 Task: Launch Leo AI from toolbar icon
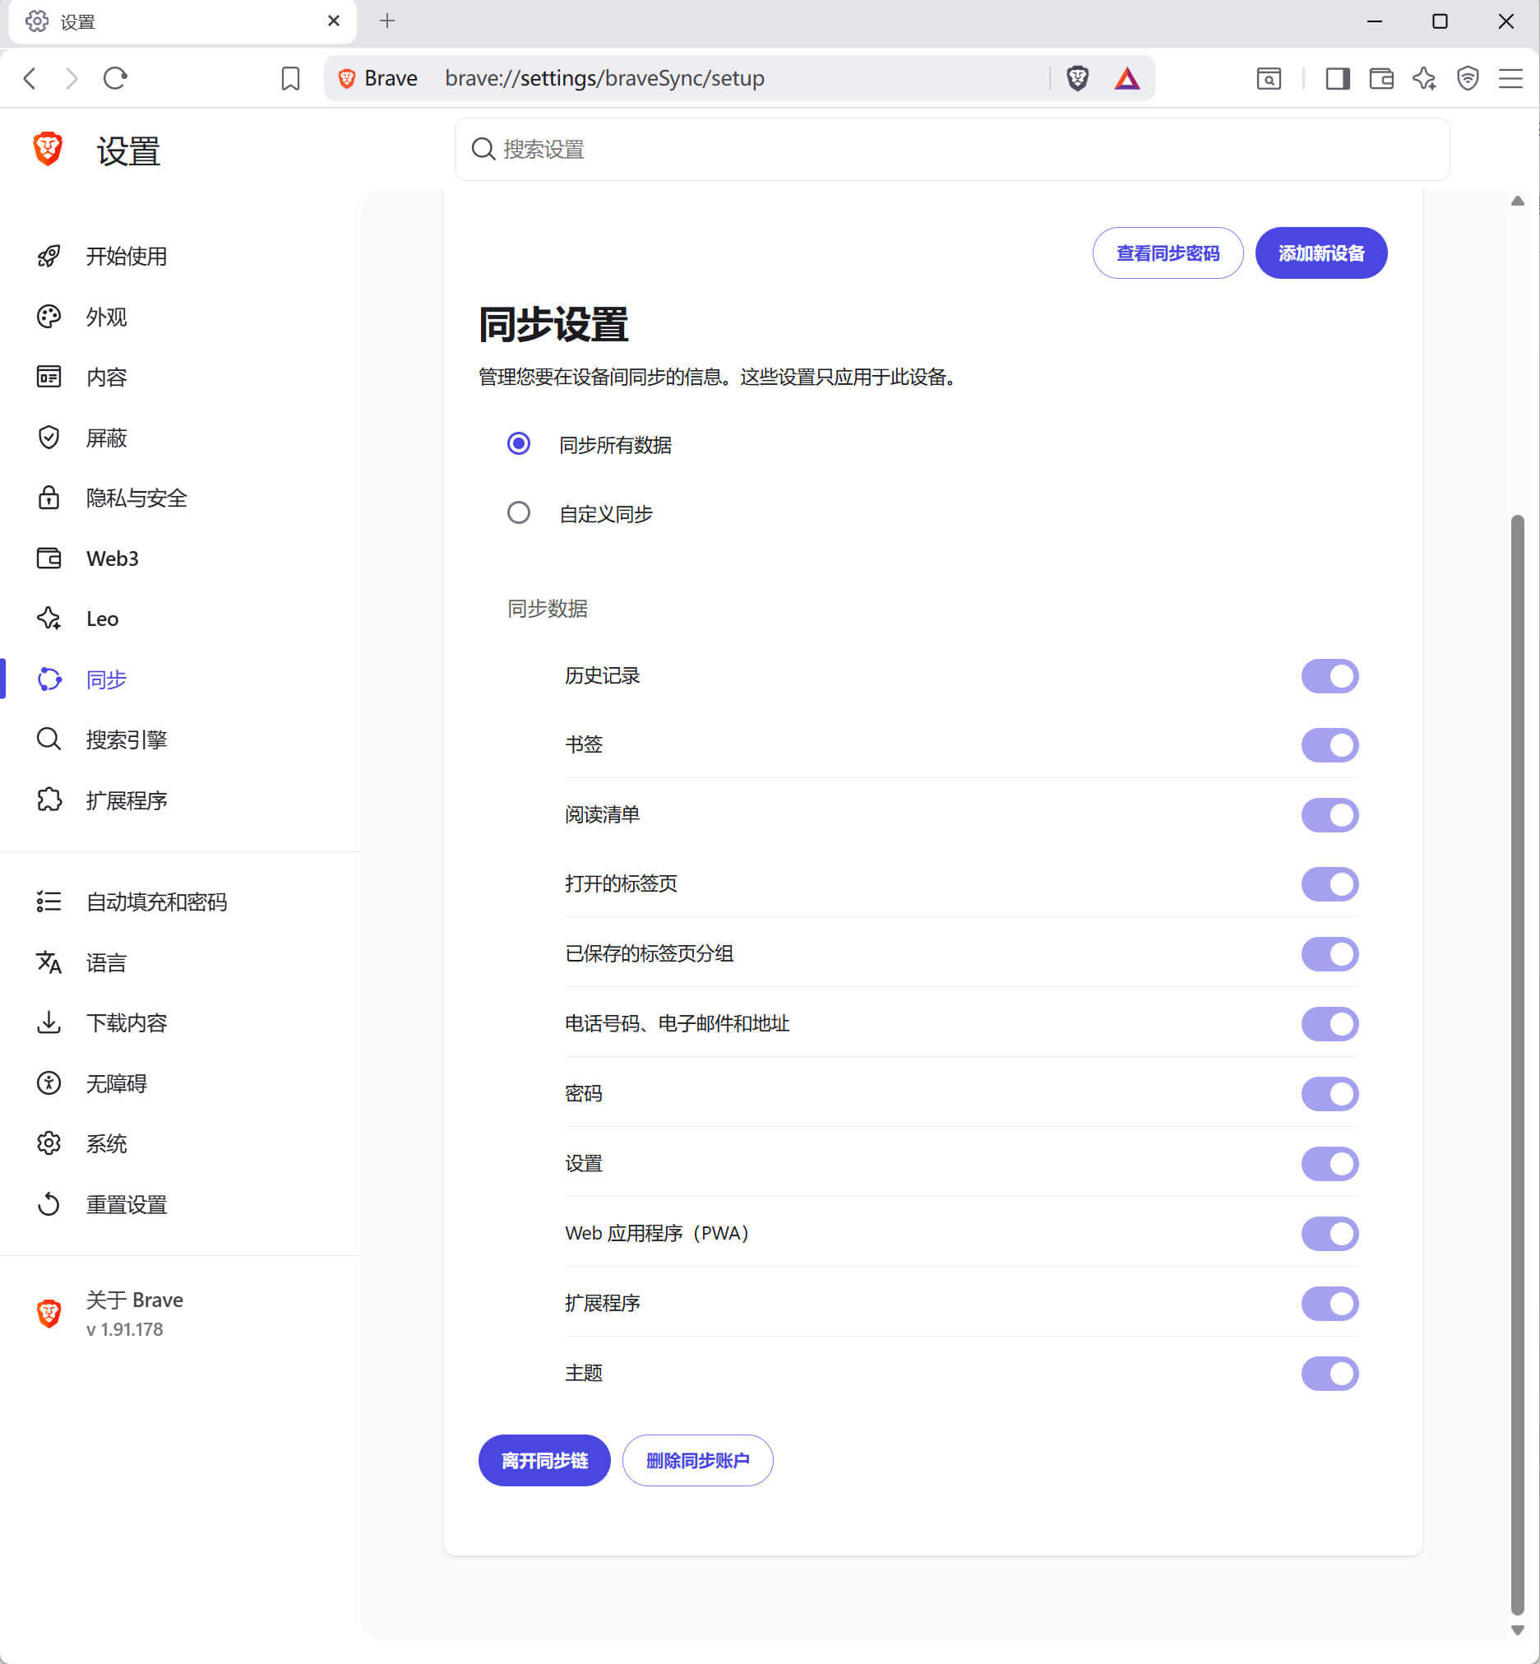click(x=1424, y=78)
